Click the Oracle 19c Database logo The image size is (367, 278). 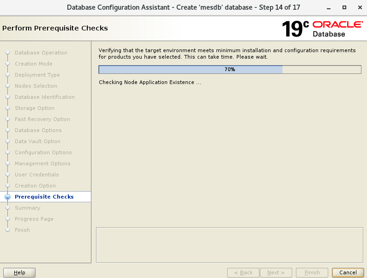click(322, 29)
